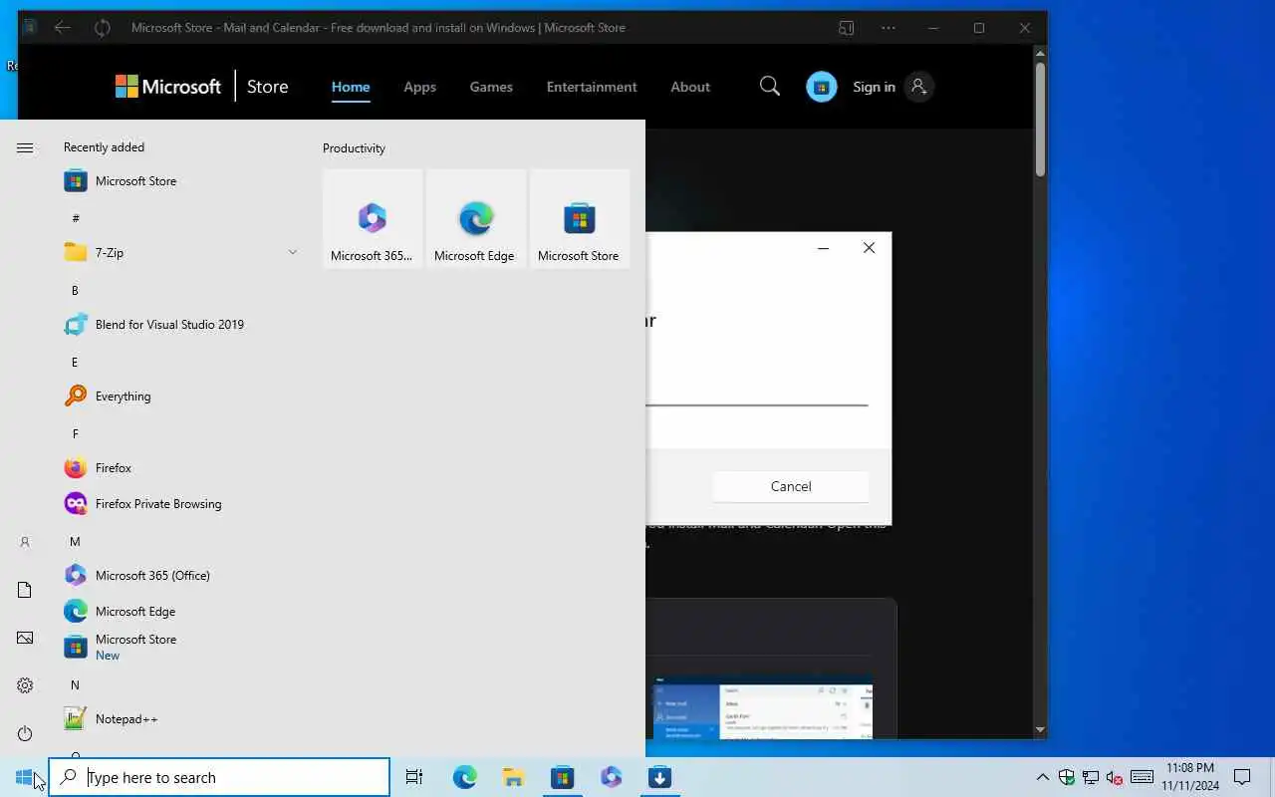Click the Microsoft Store Productivity tile
Screen dimensions: 1275x797
coord(580,218)
